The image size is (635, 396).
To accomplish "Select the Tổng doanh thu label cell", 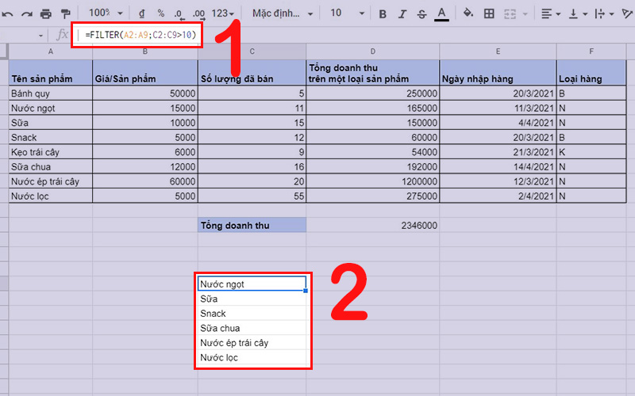I will 252,226.
